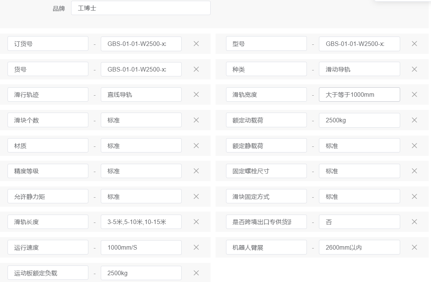Remove the 订货号 attribute row
The image size is (431, 282).
coord(196,44)
